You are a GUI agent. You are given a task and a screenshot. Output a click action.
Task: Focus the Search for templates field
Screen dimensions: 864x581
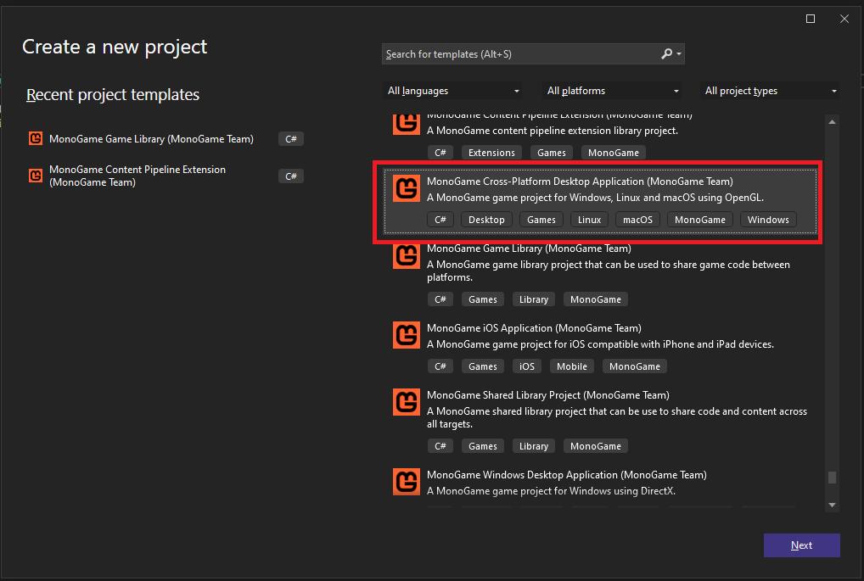(533, 54)
